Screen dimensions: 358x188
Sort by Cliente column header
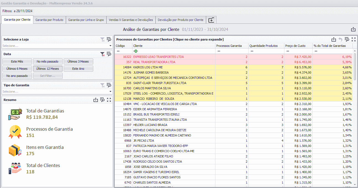pyautogui.click(x=174, y=46)
